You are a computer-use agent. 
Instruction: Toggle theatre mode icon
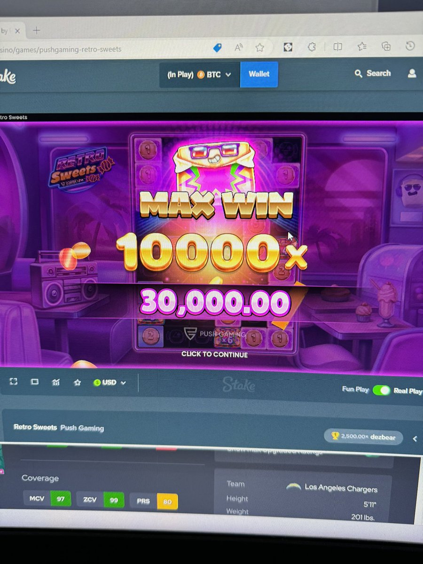(x=35, y=382)
